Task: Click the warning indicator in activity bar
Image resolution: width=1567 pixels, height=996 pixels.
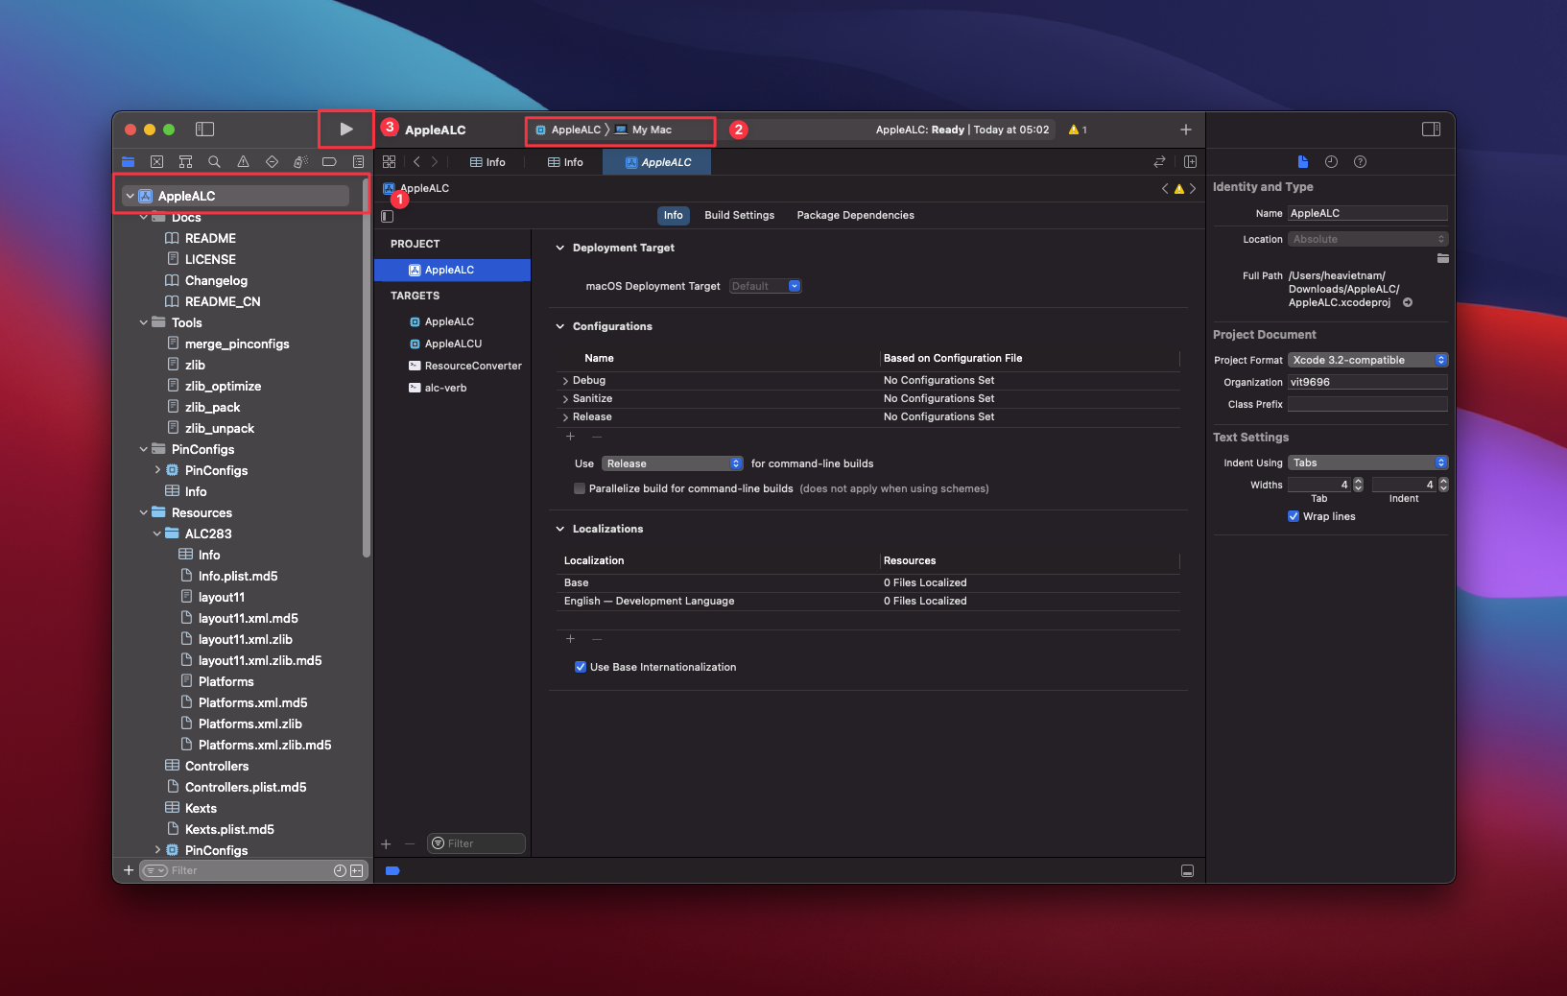Action: (1078, 130)
